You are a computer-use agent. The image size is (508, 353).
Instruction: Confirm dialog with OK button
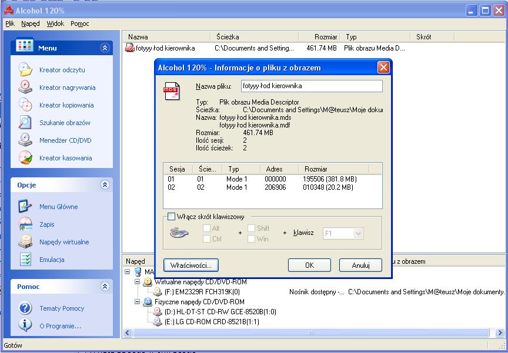(x=309, y=265)
